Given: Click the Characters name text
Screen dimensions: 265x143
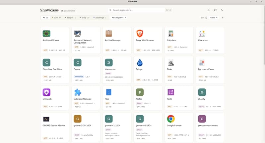Looking at the screenshot, I should pyautogui.click(x=203, y=40).
